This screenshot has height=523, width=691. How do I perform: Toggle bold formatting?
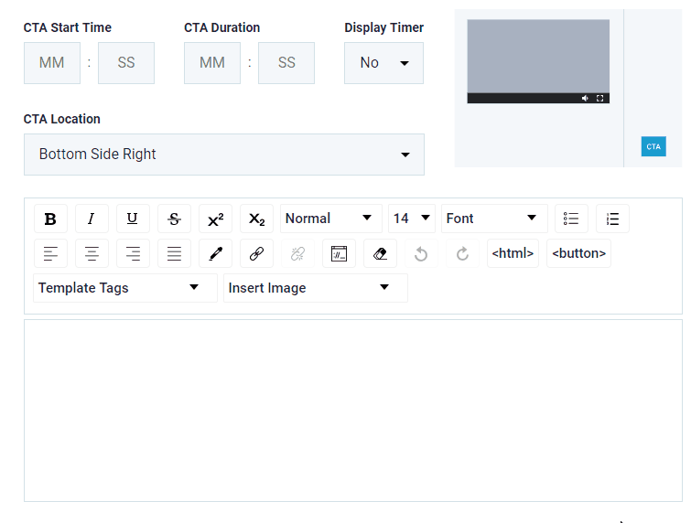pos(50,219)
